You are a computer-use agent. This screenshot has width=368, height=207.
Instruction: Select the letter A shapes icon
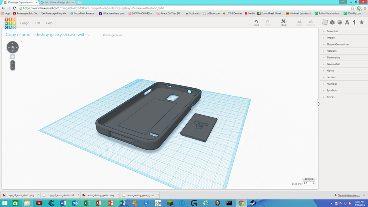coord(347,22)
